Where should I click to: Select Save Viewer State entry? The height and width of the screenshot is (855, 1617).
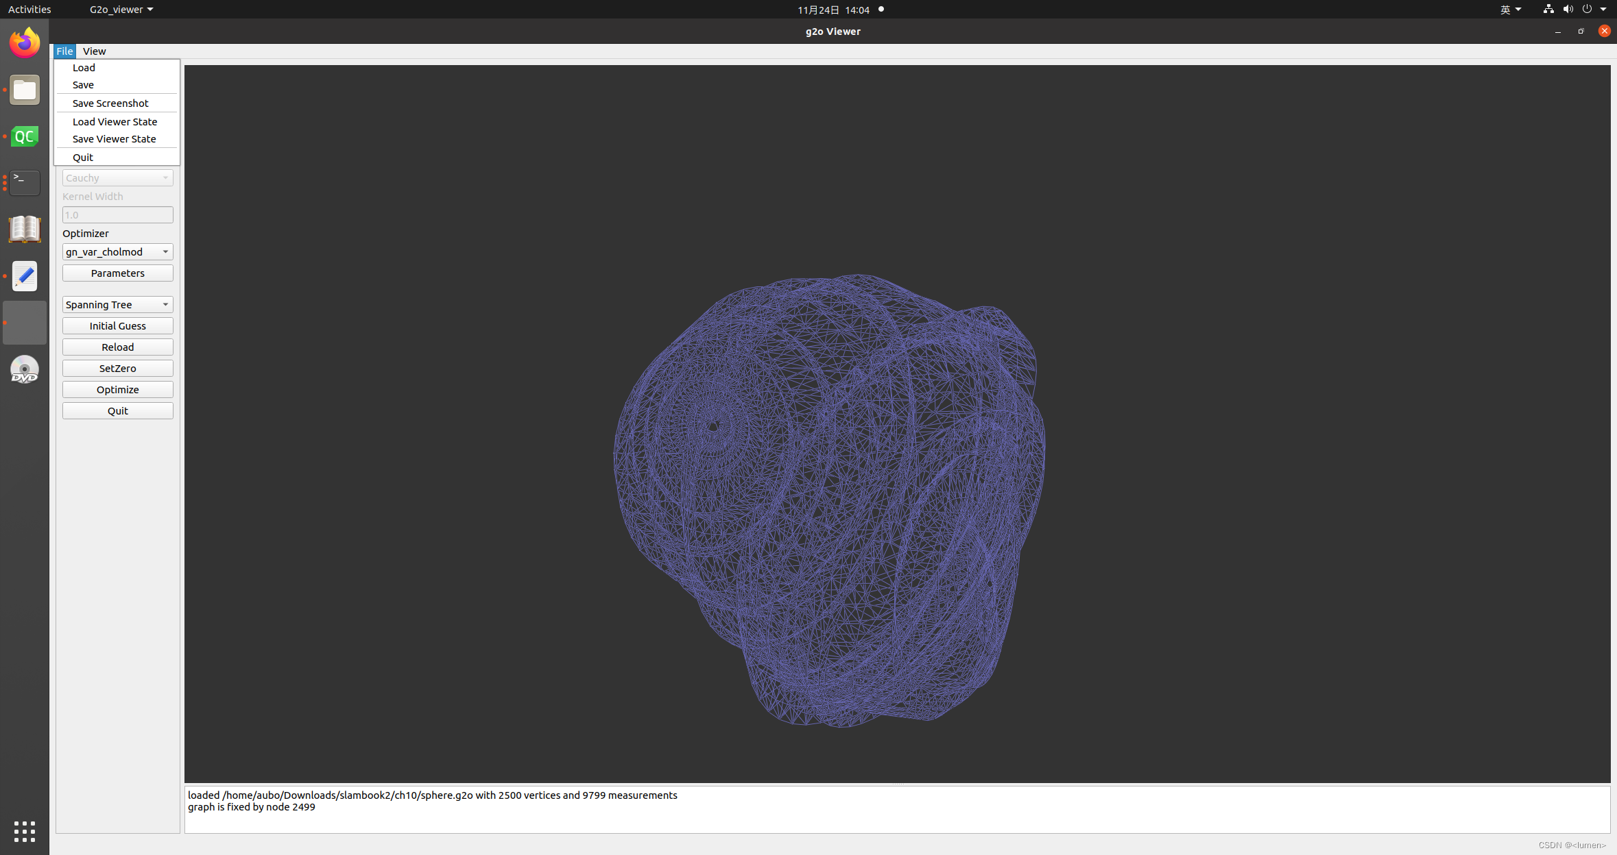click(114, 139)
